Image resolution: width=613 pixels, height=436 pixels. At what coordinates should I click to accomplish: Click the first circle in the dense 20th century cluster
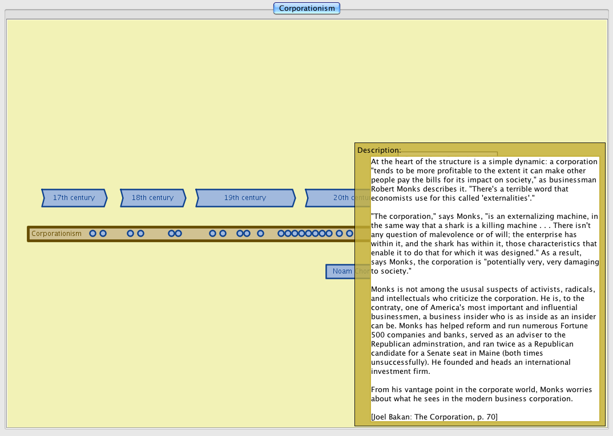pos(281,234)
